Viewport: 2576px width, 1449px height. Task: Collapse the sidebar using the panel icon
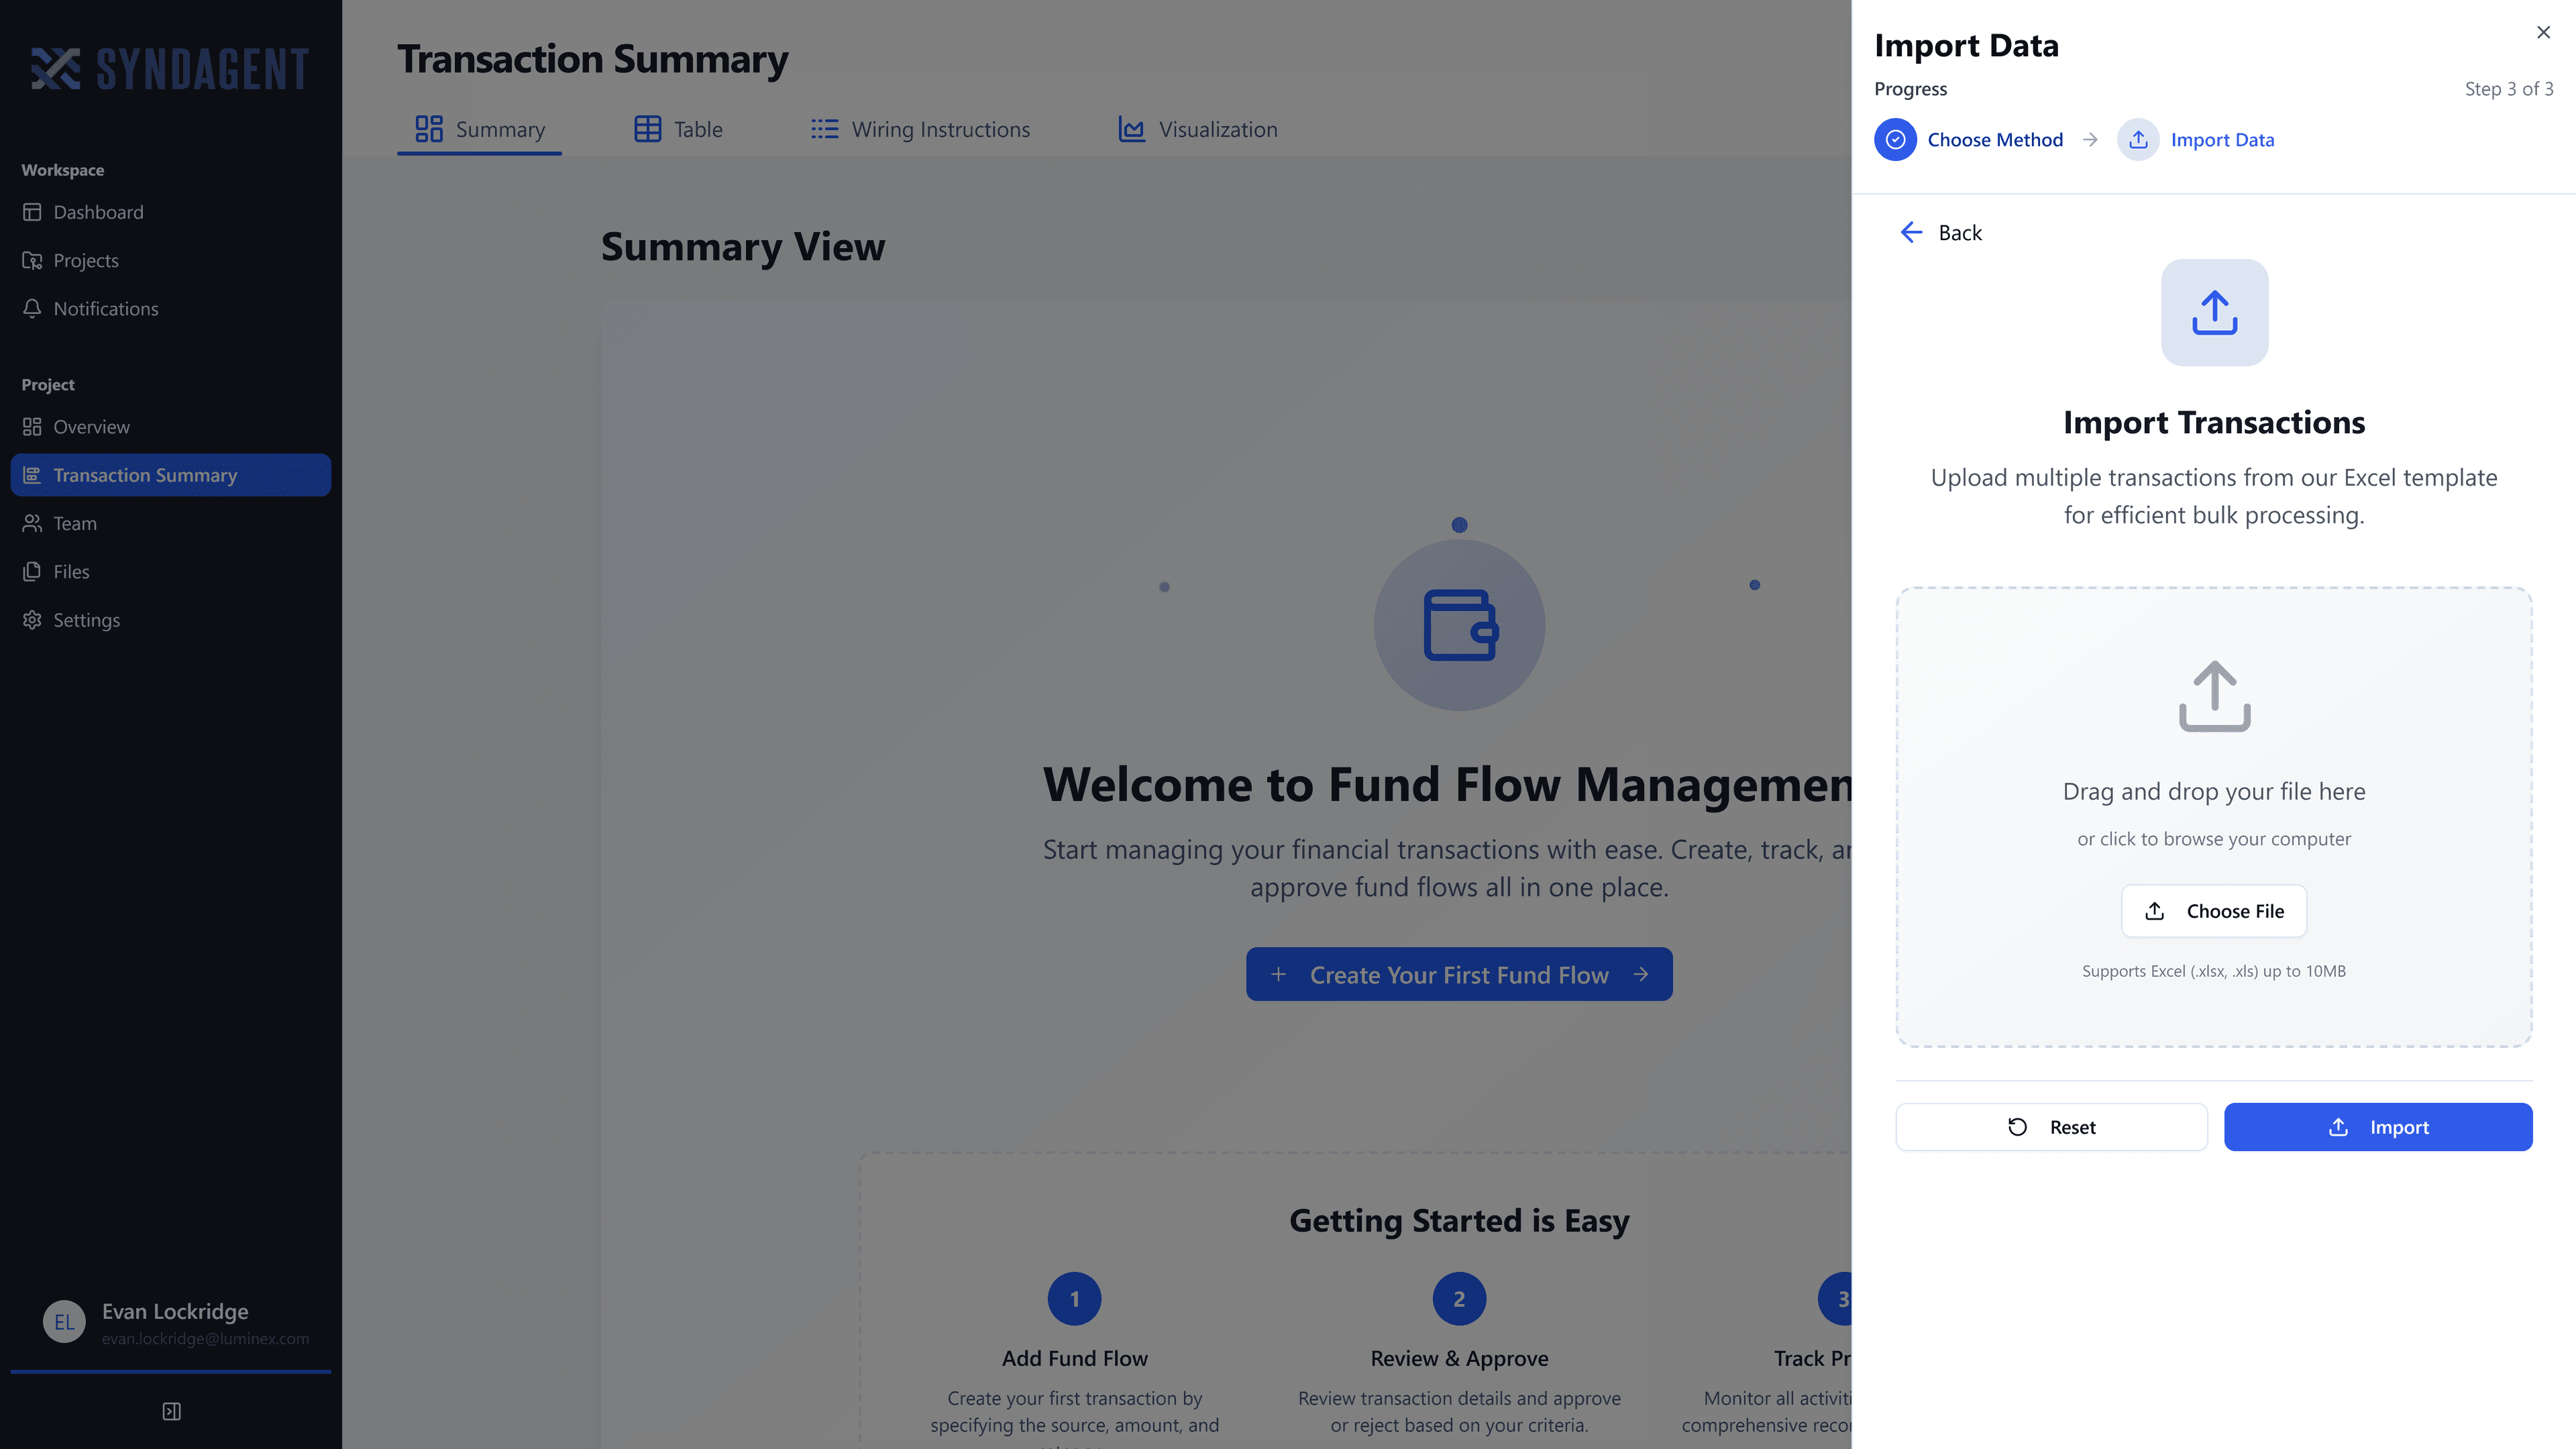coord(171,1411)
